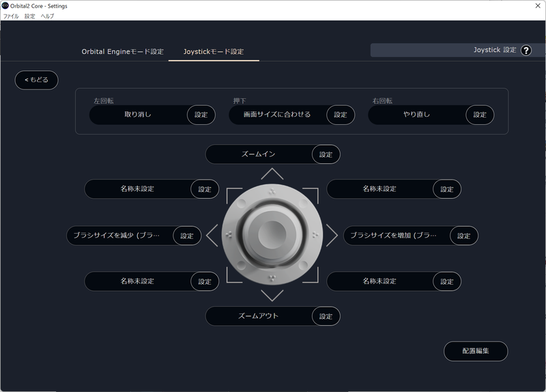
Task: Click the top-right corner bracket of joystick
Action: 311,195
